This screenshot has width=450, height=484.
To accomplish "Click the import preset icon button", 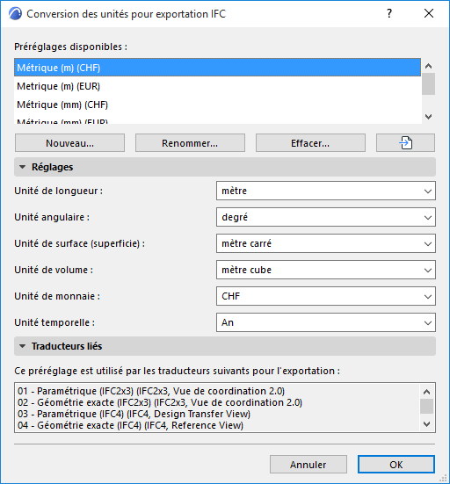I will click(405, 143).
